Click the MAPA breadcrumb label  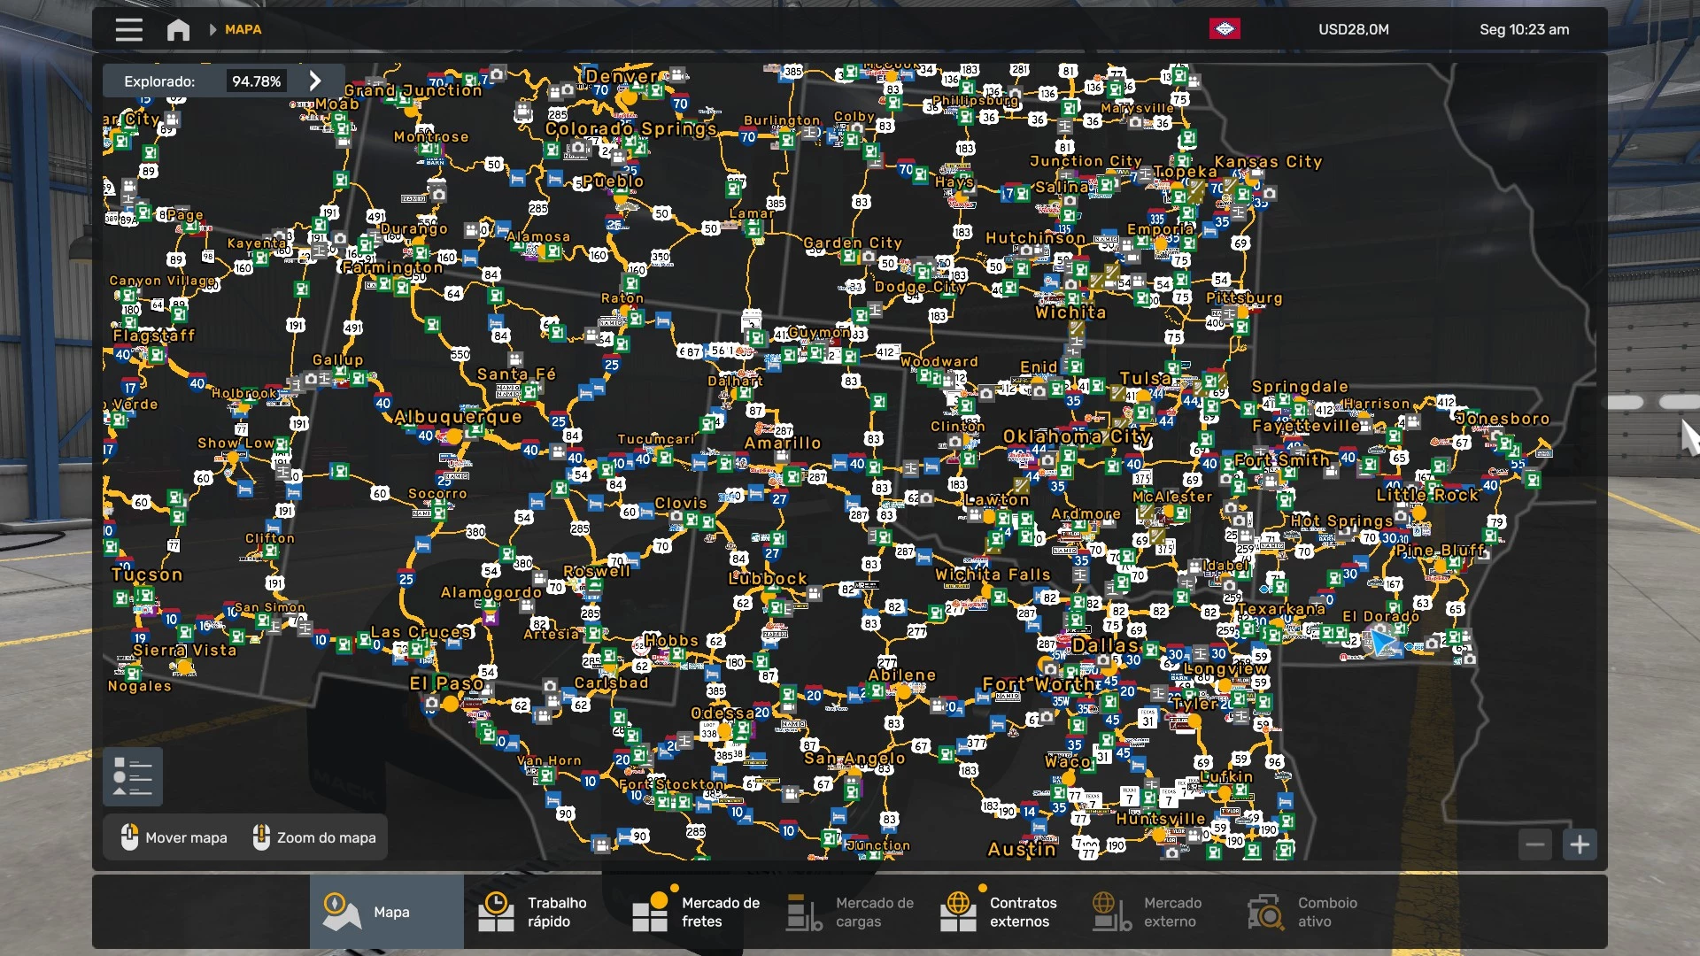[x=243, y=30]
